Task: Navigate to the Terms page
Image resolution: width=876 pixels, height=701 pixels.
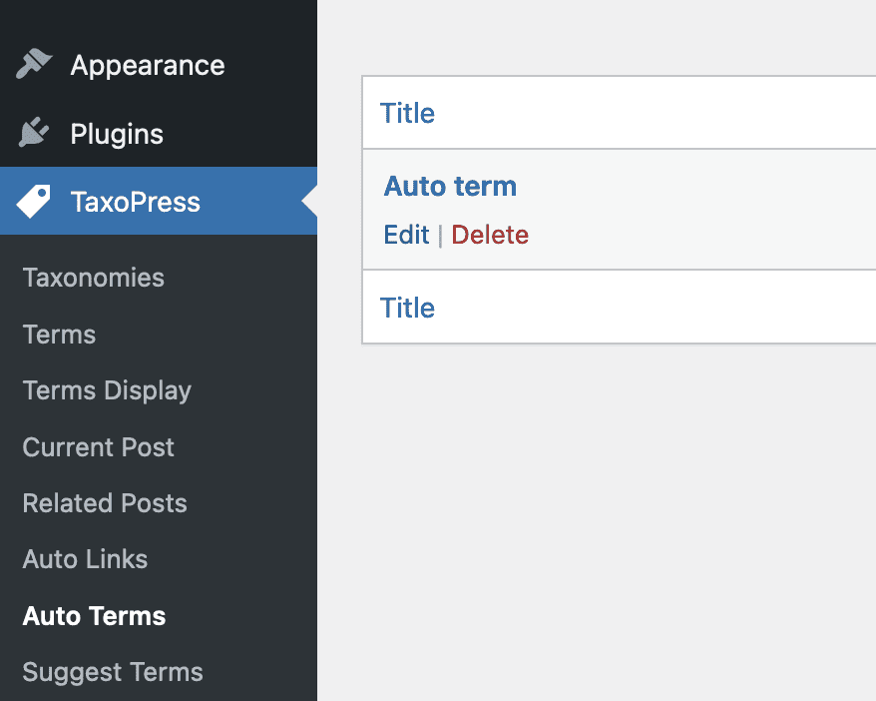Action: (x=58, y=335)
